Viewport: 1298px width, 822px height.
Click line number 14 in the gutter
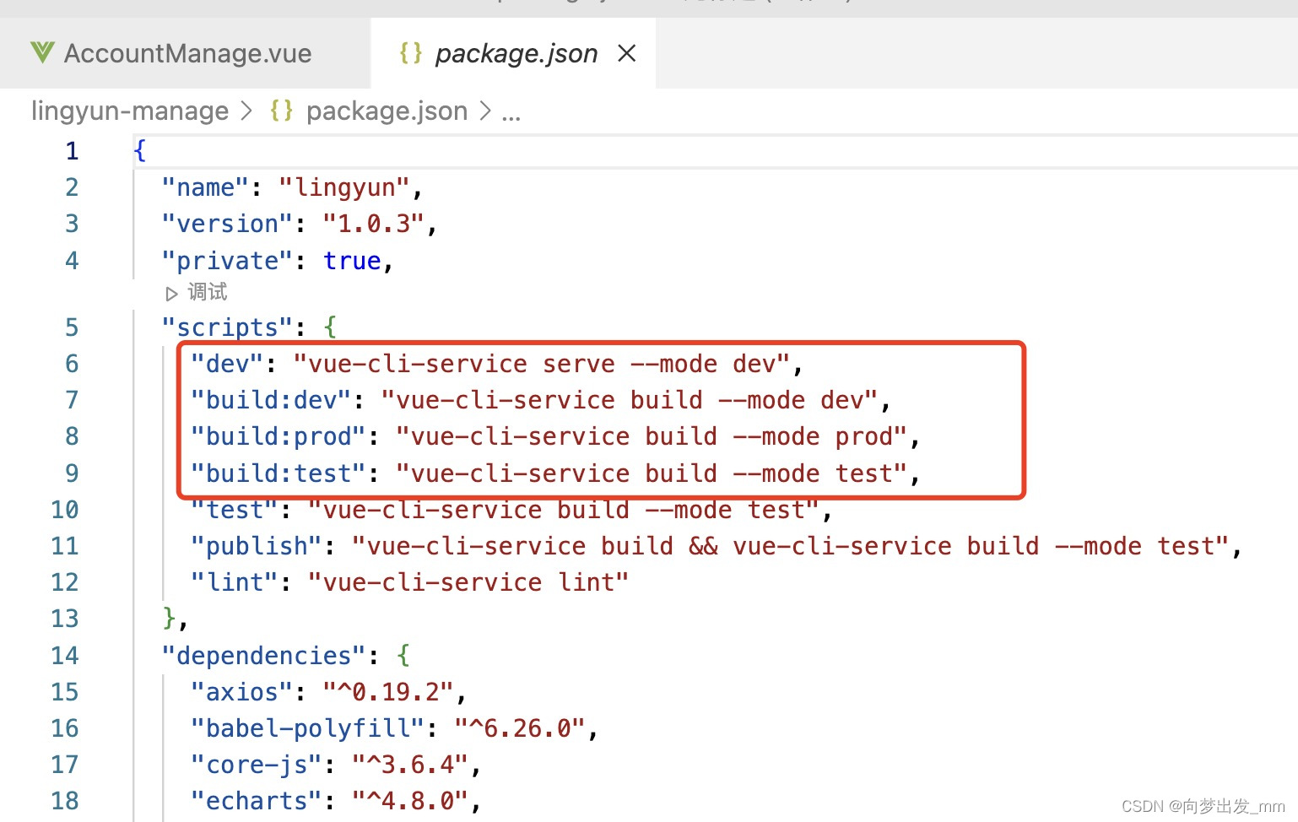coord(65,656)
